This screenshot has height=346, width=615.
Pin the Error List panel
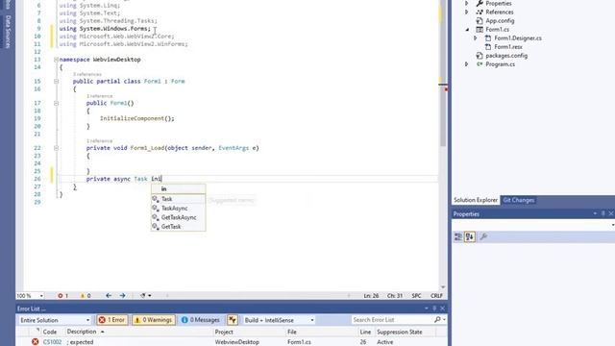tap(434, 309)
